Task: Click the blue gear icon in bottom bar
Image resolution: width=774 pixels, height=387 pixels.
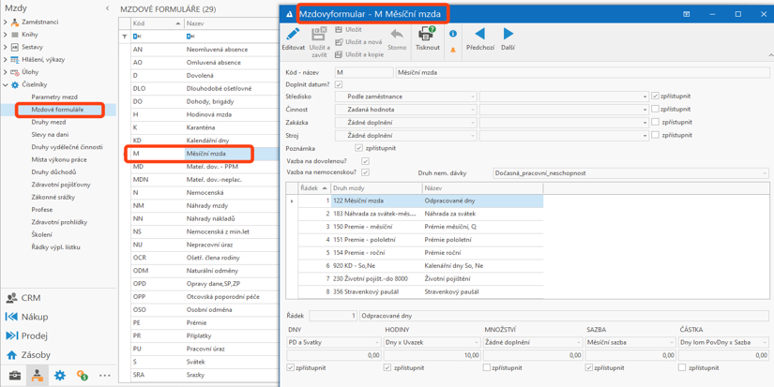Action: pyautogui.click(x=60, y=375)
